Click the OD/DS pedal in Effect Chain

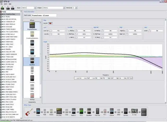[51, 112]
